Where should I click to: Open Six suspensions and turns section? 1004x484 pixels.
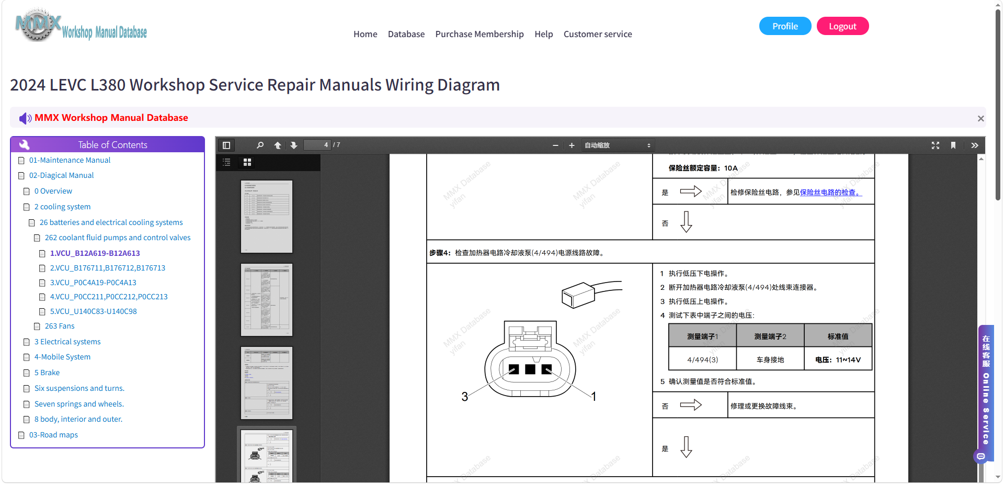[x=79, y=388]
